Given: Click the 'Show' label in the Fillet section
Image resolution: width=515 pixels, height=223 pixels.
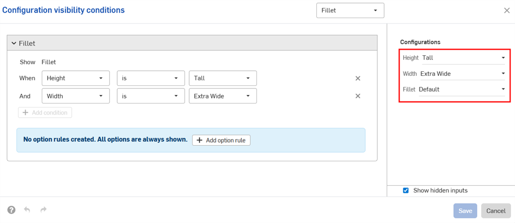Looking at the screenshot, I should pos(28,62).
